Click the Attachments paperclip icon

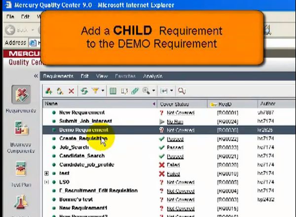click(x=135, y=91)
